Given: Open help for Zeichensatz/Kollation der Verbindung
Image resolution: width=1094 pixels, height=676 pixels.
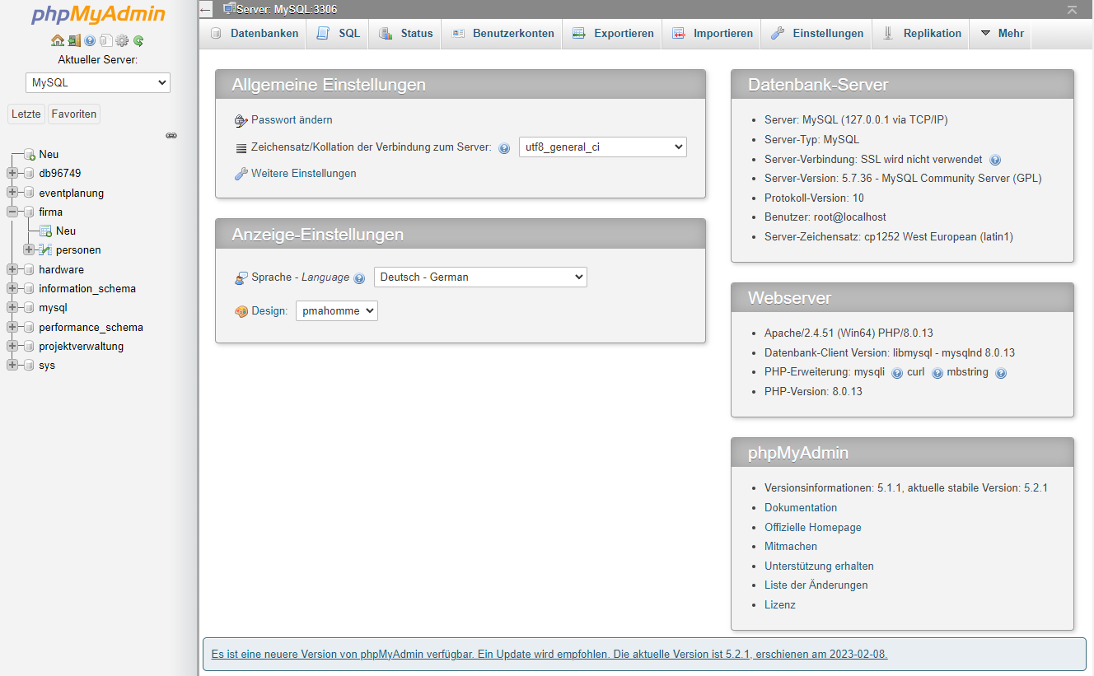Looking at the screenshot, I should 504,148.
